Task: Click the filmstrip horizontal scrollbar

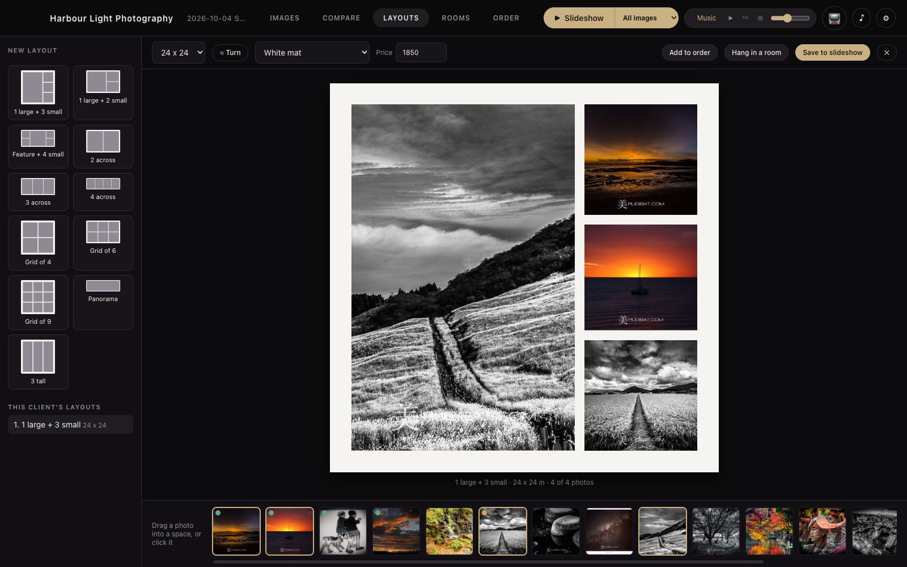Action: click(x=488, y=562)
